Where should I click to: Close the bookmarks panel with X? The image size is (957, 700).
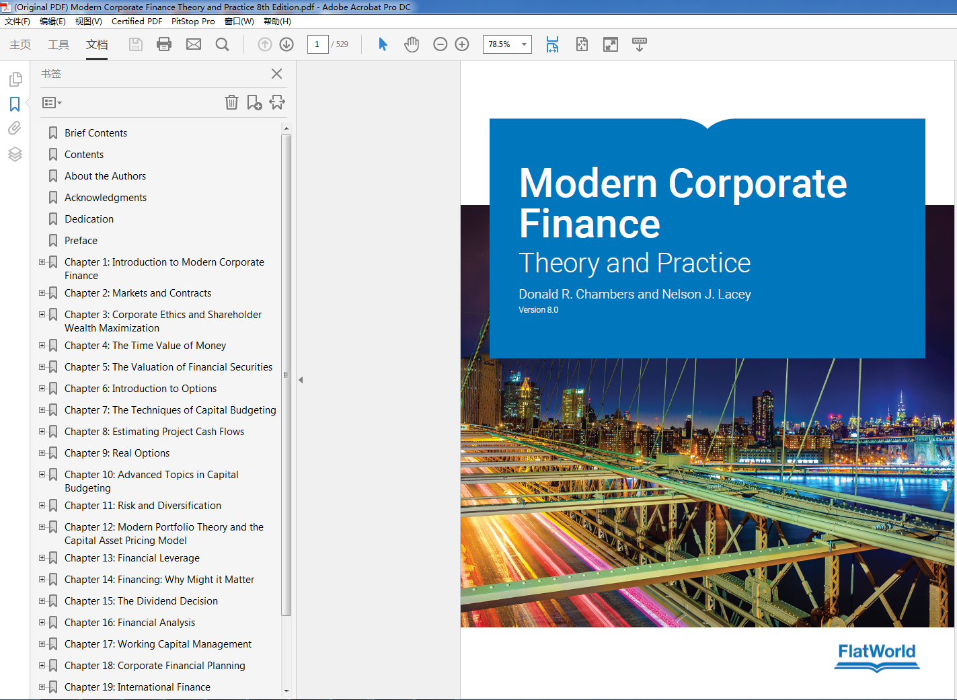pyautogui.click(x=276, y=74)
